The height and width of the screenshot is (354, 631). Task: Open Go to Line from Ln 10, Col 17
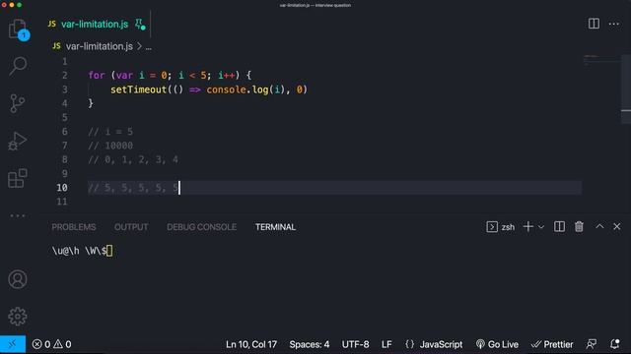click(x=251, y=344)
